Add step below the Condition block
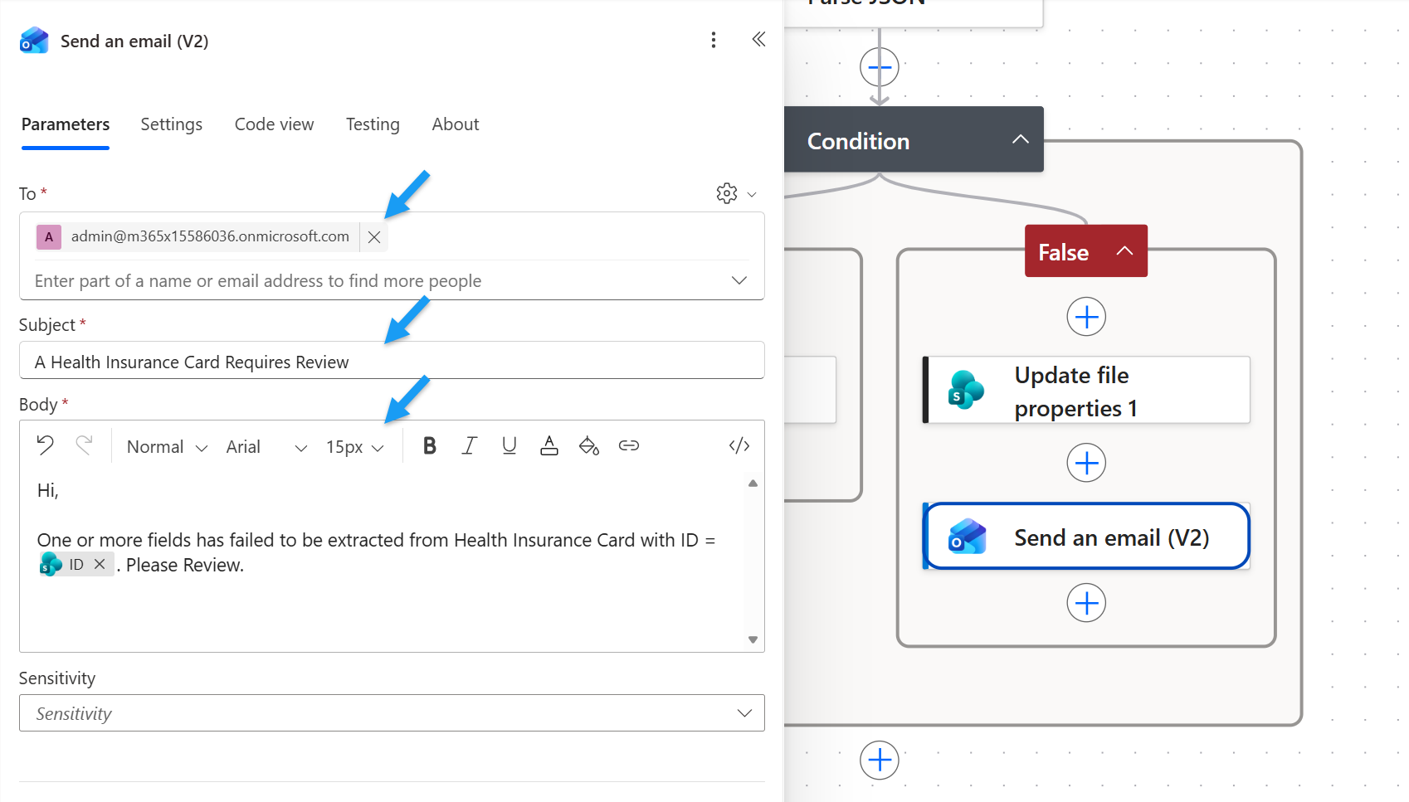The height and width of the screenshot is (802, 1409). coord(880,761)
